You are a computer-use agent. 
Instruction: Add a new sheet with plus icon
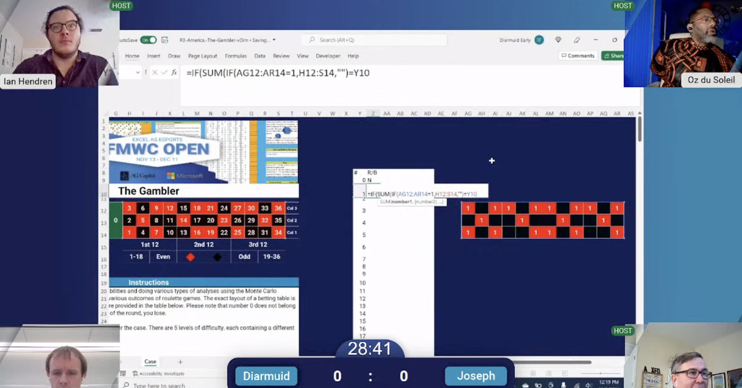tap(181, 362)
